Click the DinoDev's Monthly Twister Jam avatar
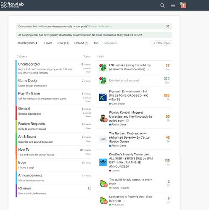This screenshot has height=210, width=209. (103, 162)
